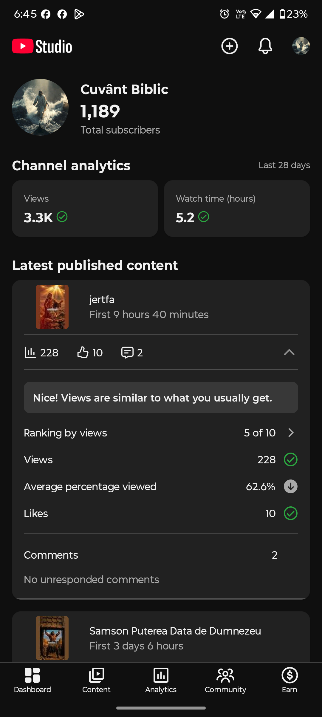The height and width of the screenshot is (717, 322).
Task: Select the Dashboard tab
Action: [x=32, y=680]
